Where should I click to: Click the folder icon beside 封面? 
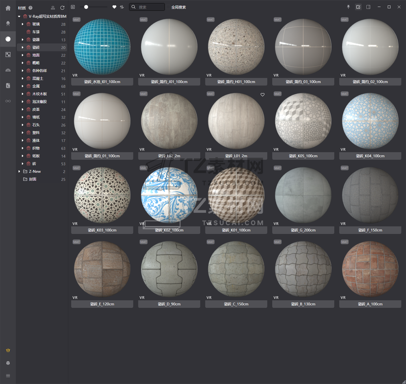tap(25, 179)
